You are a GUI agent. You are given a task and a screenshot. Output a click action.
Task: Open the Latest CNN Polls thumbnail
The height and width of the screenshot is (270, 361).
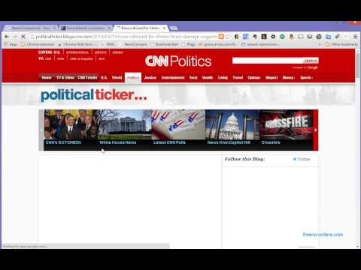pyautogui.click(x=178, y=130)
